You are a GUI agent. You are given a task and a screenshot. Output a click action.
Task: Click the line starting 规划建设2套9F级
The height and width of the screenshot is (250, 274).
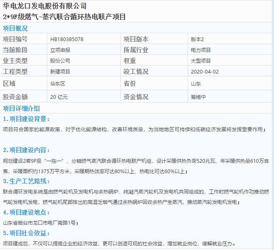tap(136, 161)
